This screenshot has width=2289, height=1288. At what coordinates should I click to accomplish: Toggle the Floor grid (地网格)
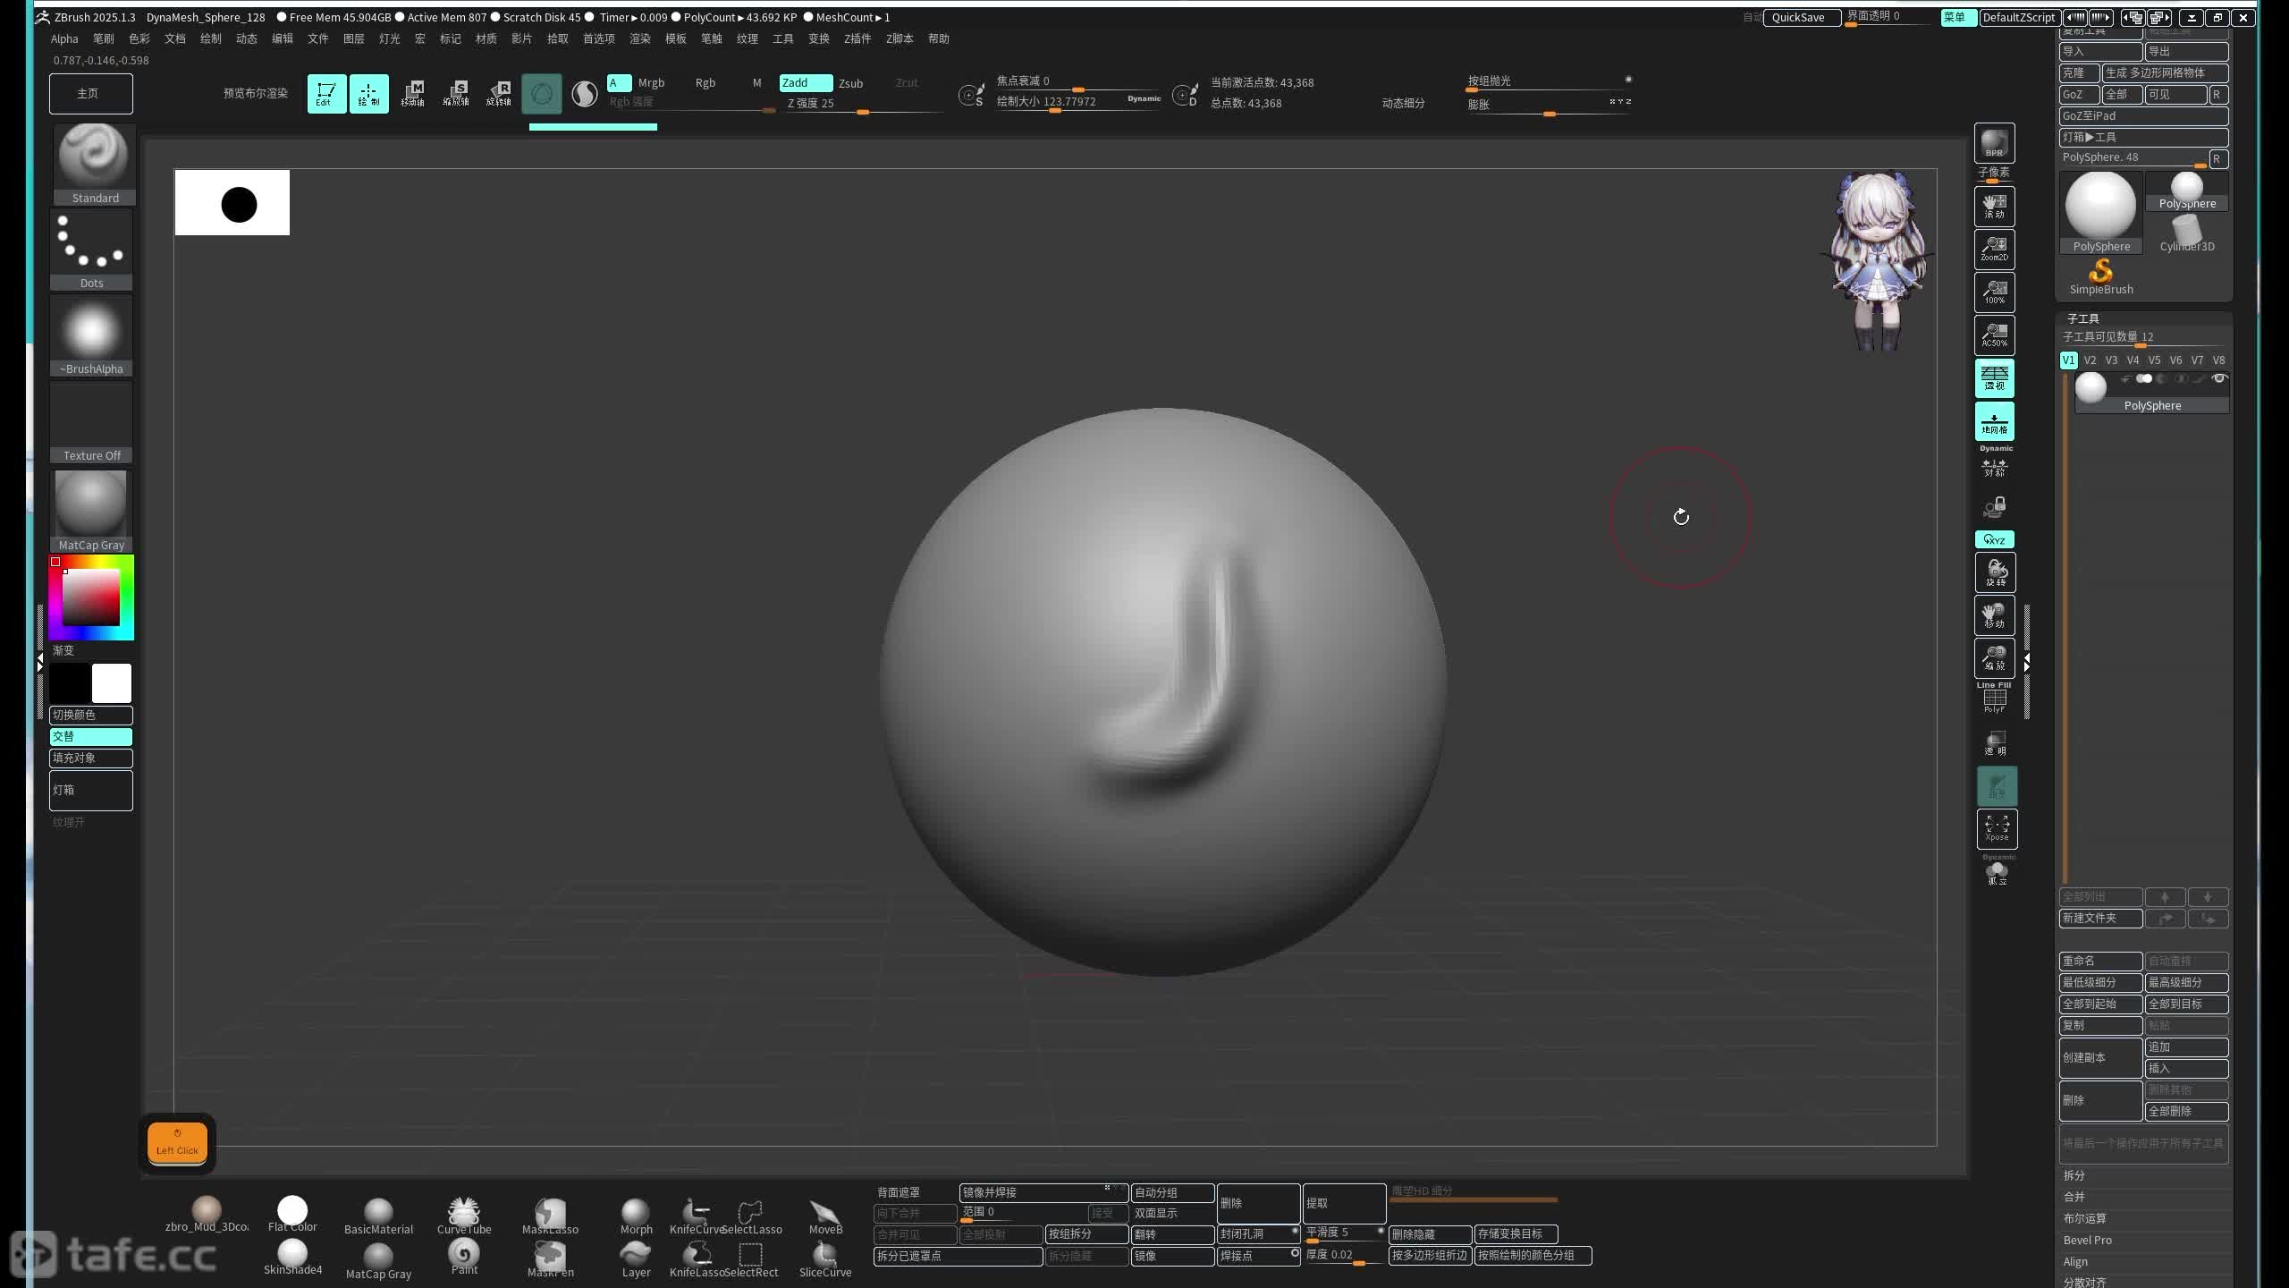(x=1995, y=421)
